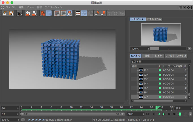193x122 pixels.
Task: Click the レンダリング時間 column header
Action: click(x=173, y=66)
